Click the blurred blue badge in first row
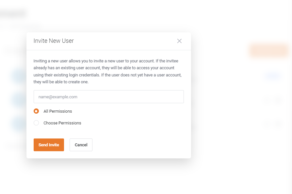Viewport: 292px width, 194px height. click(x=272, y=76)
